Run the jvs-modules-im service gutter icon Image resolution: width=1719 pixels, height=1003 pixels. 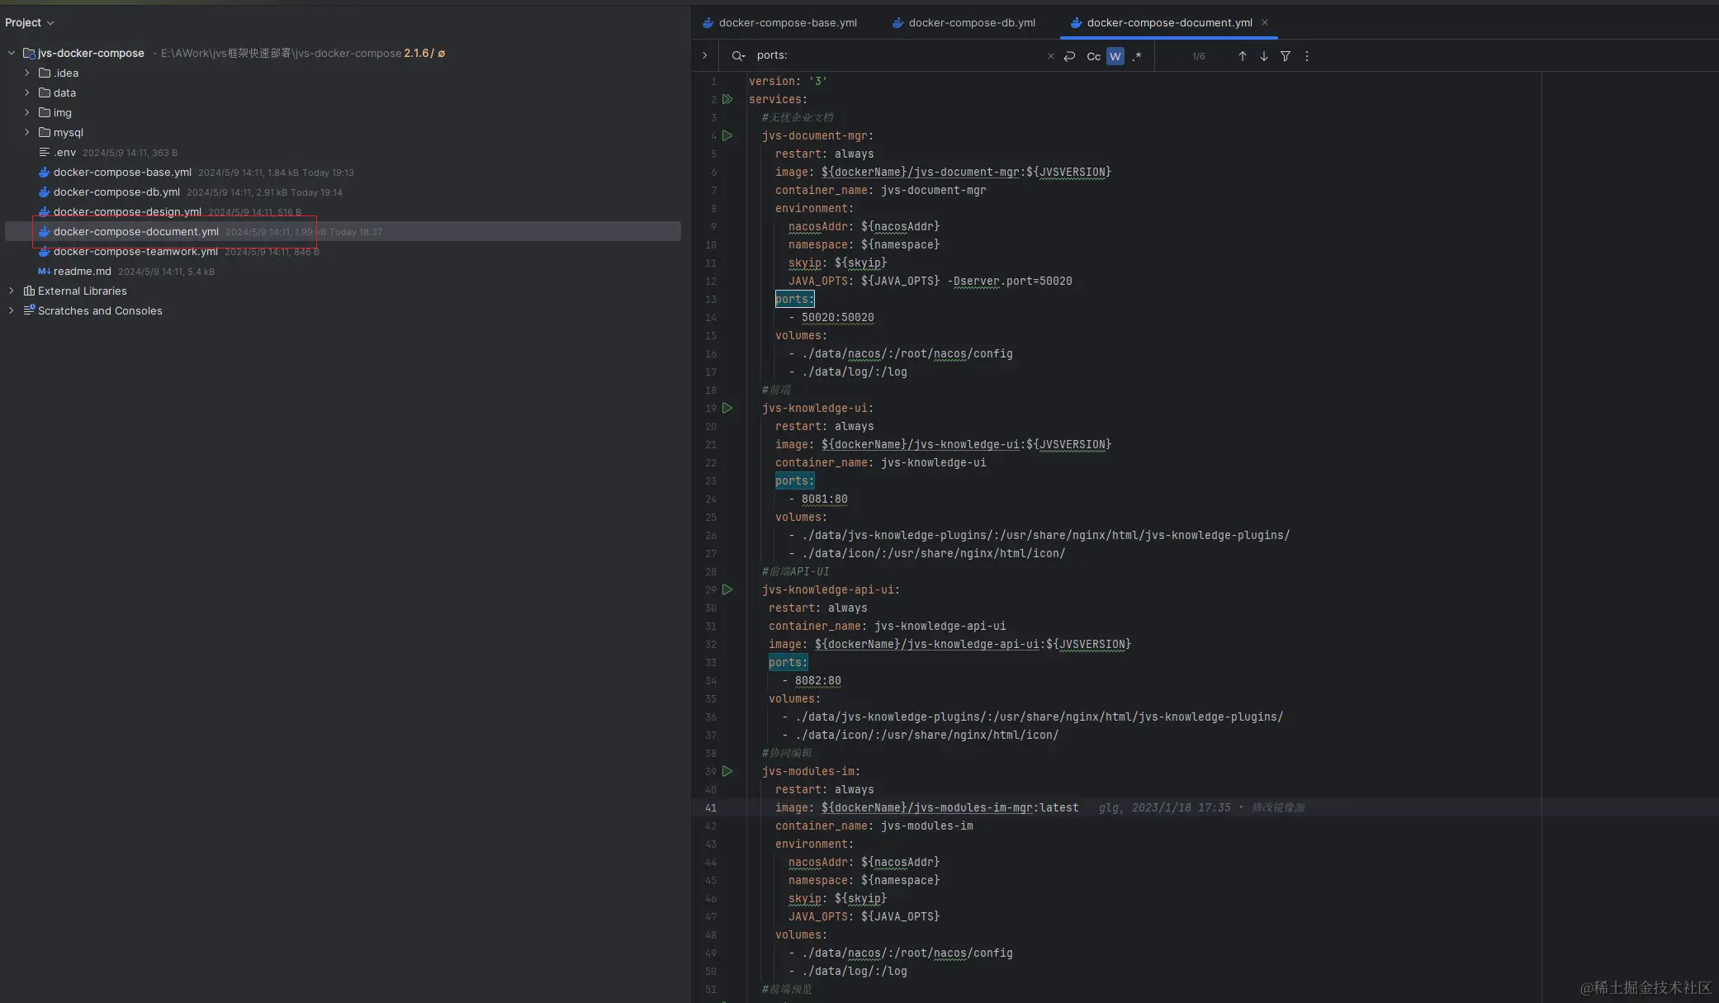point(727,771)
